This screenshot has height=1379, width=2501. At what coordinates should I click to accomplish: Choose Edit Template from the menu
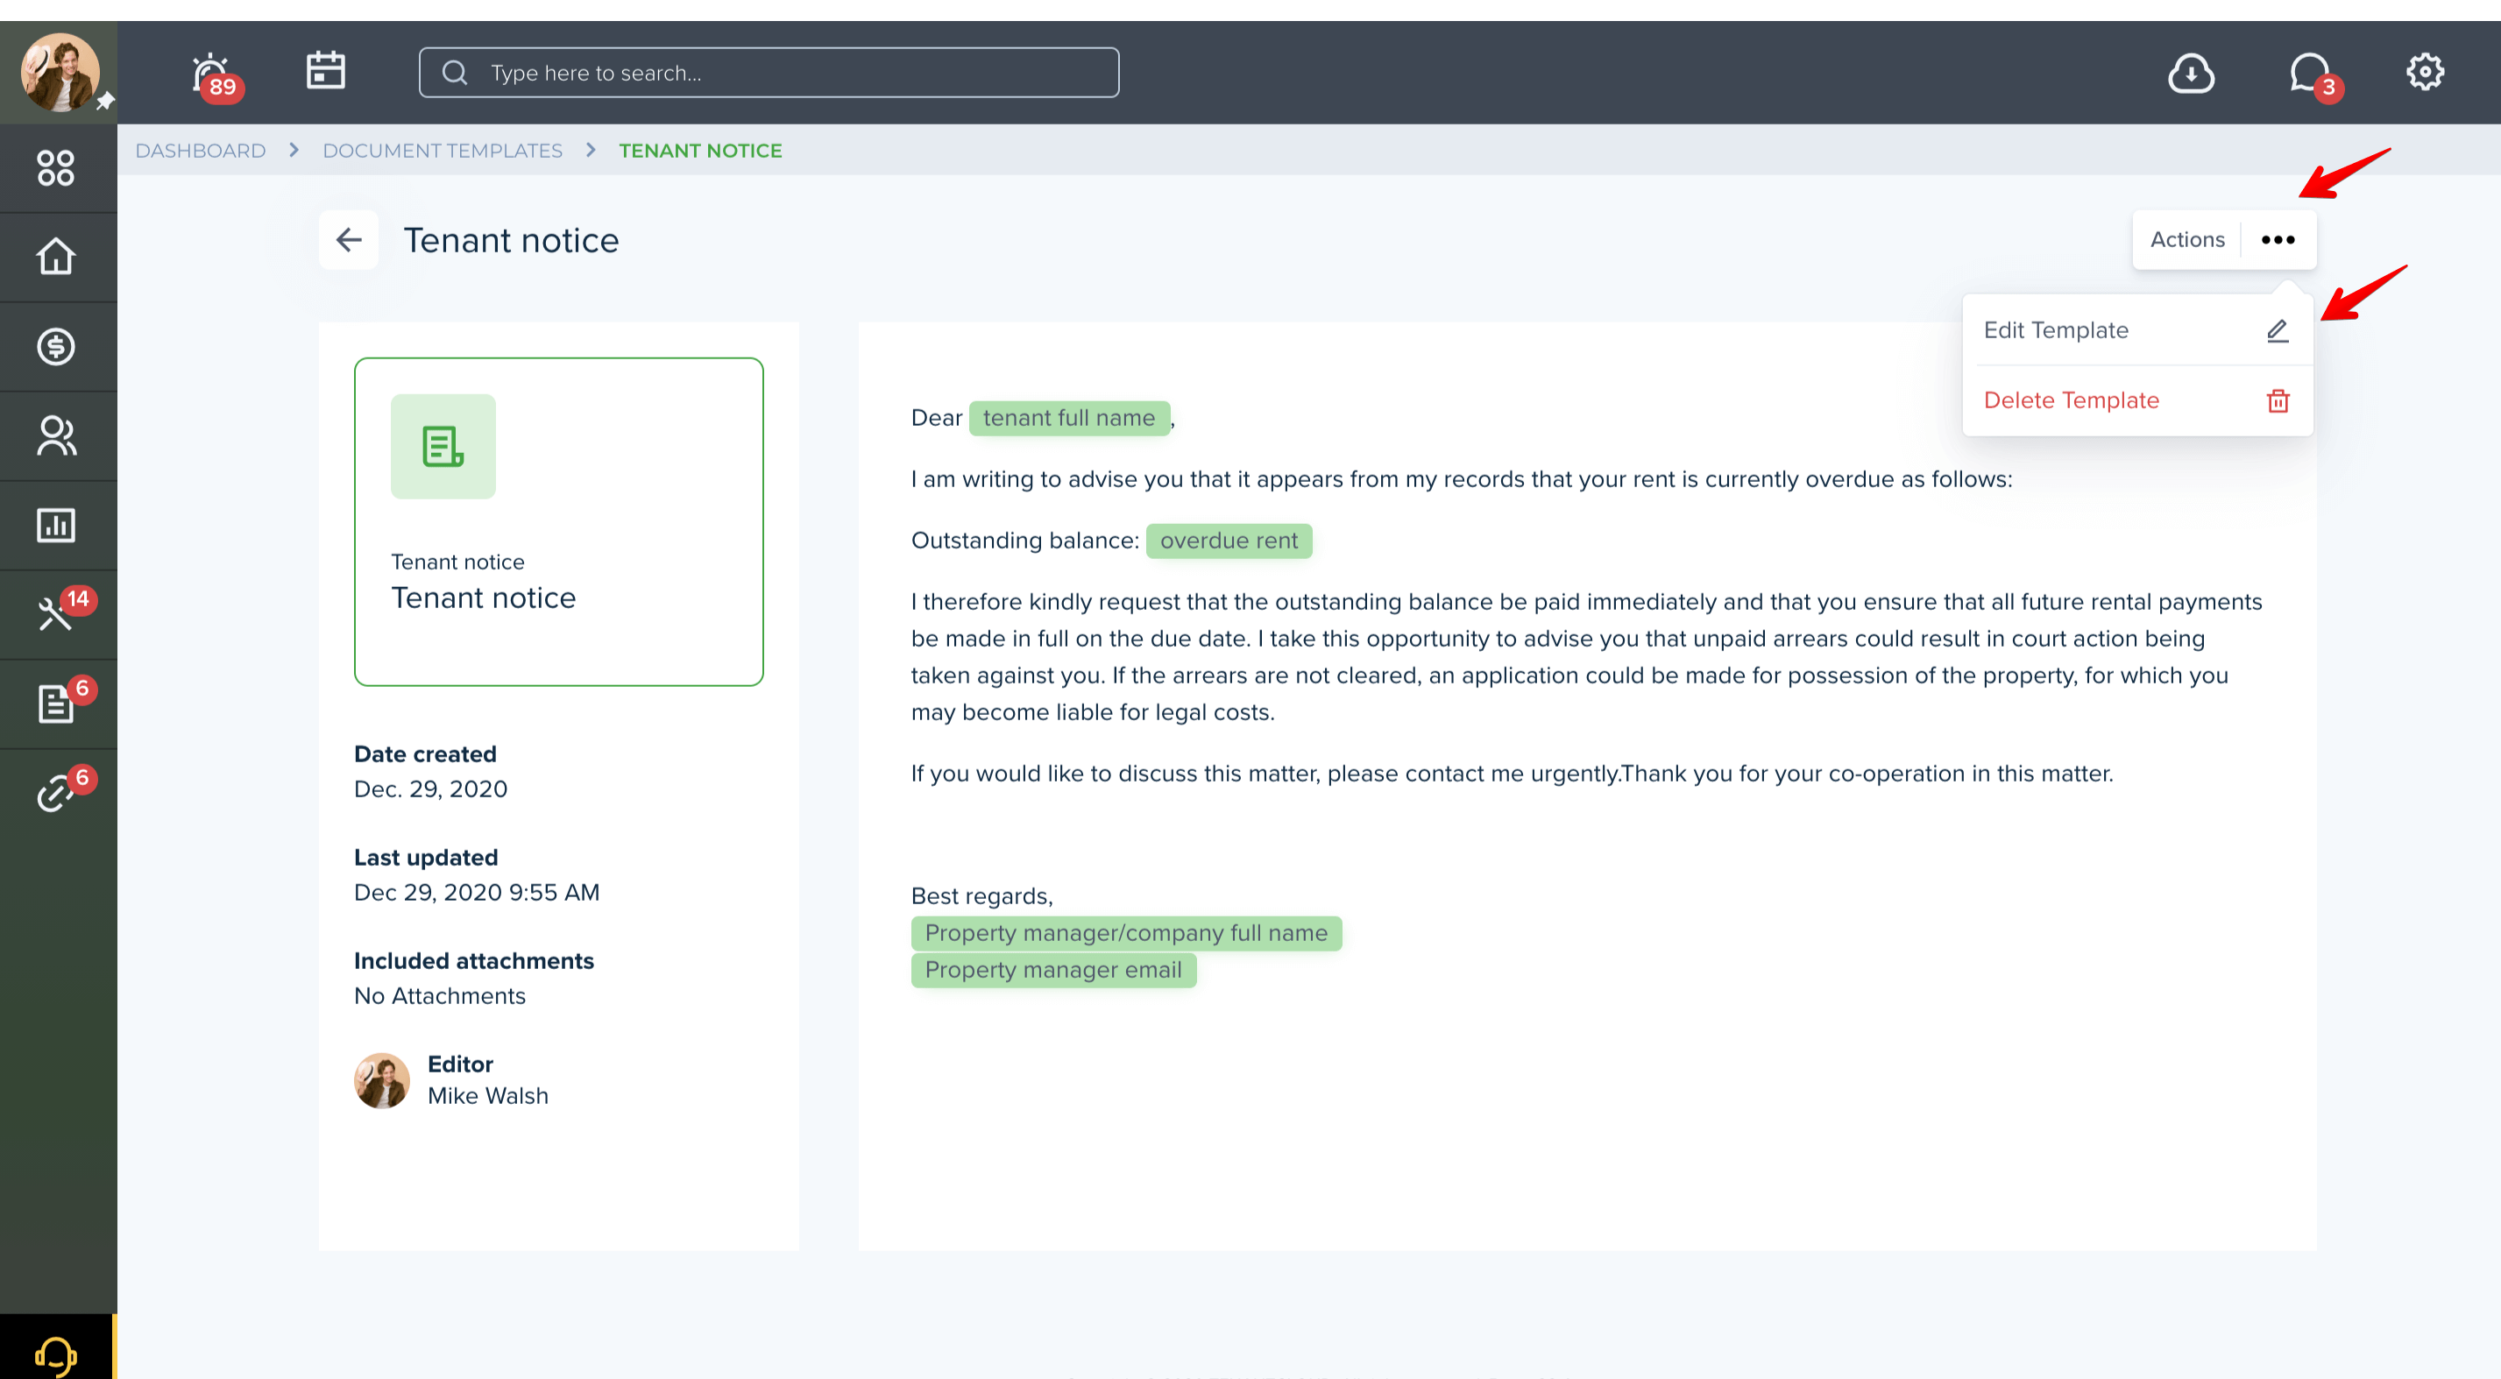click(x=2137, y=330)
